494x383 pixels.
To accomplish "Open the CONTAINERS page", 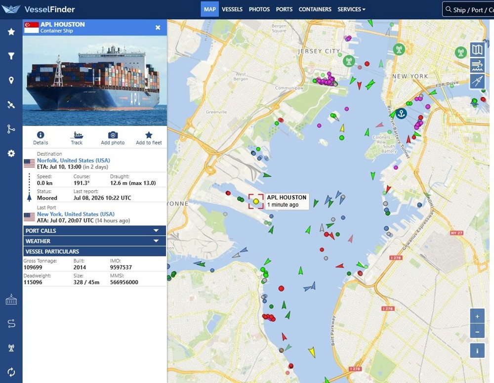I will click(315, 9).
